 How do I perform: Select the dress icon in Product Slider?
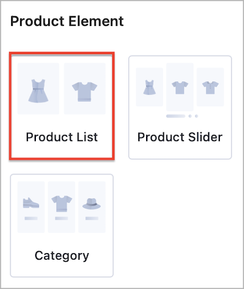[x=149, y=87]
